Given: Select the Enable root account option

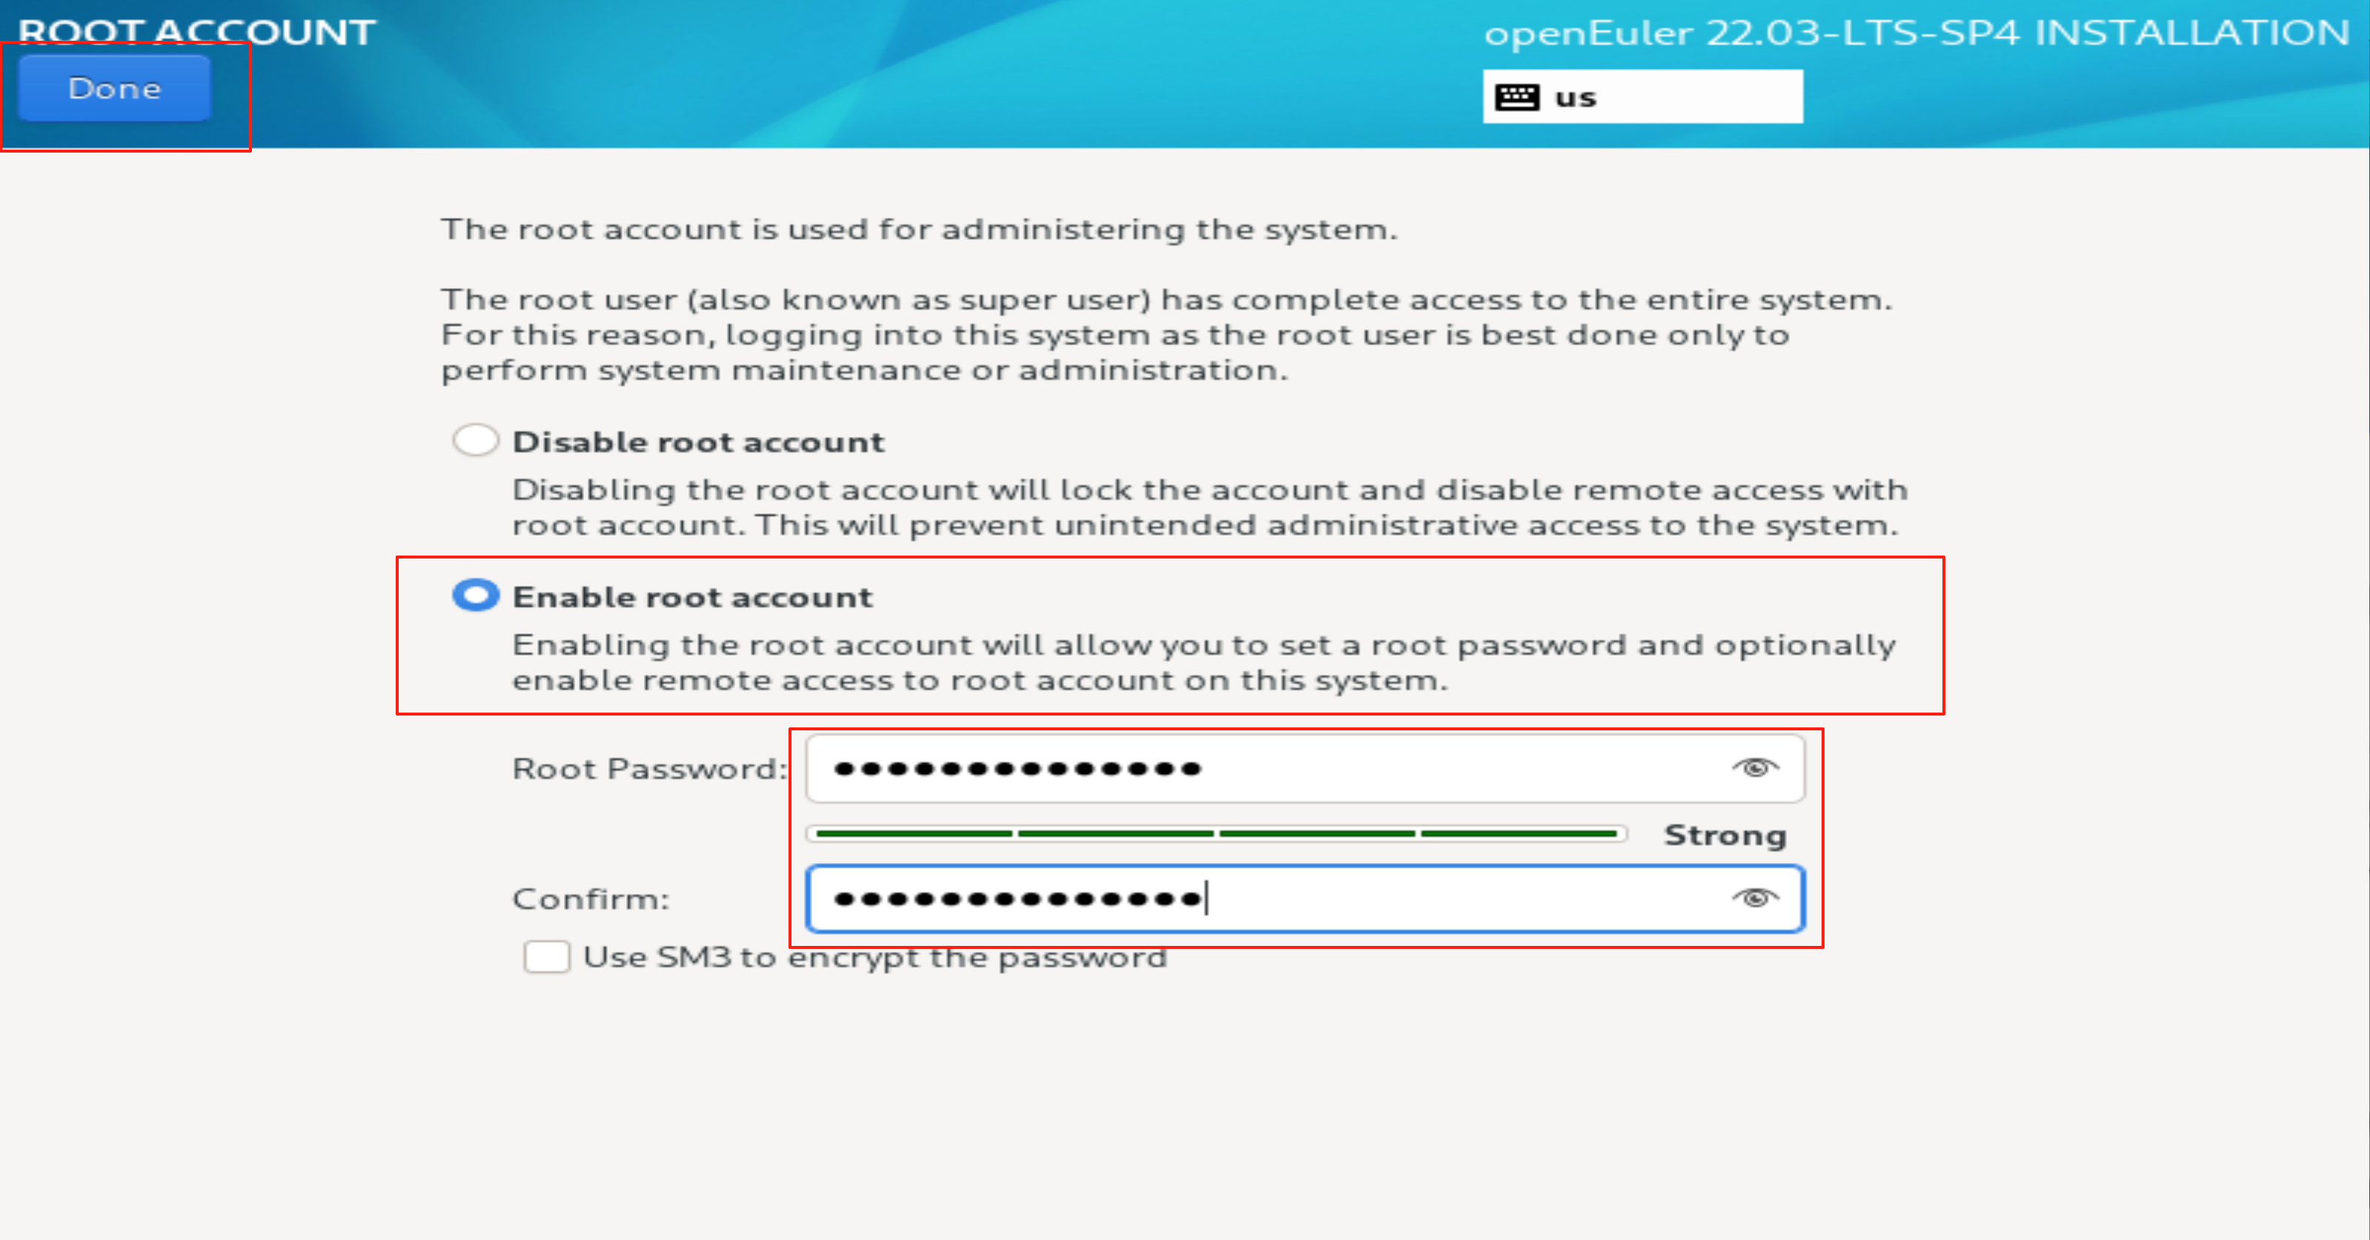Looking at the screenshot, I should tap(475, 596).
